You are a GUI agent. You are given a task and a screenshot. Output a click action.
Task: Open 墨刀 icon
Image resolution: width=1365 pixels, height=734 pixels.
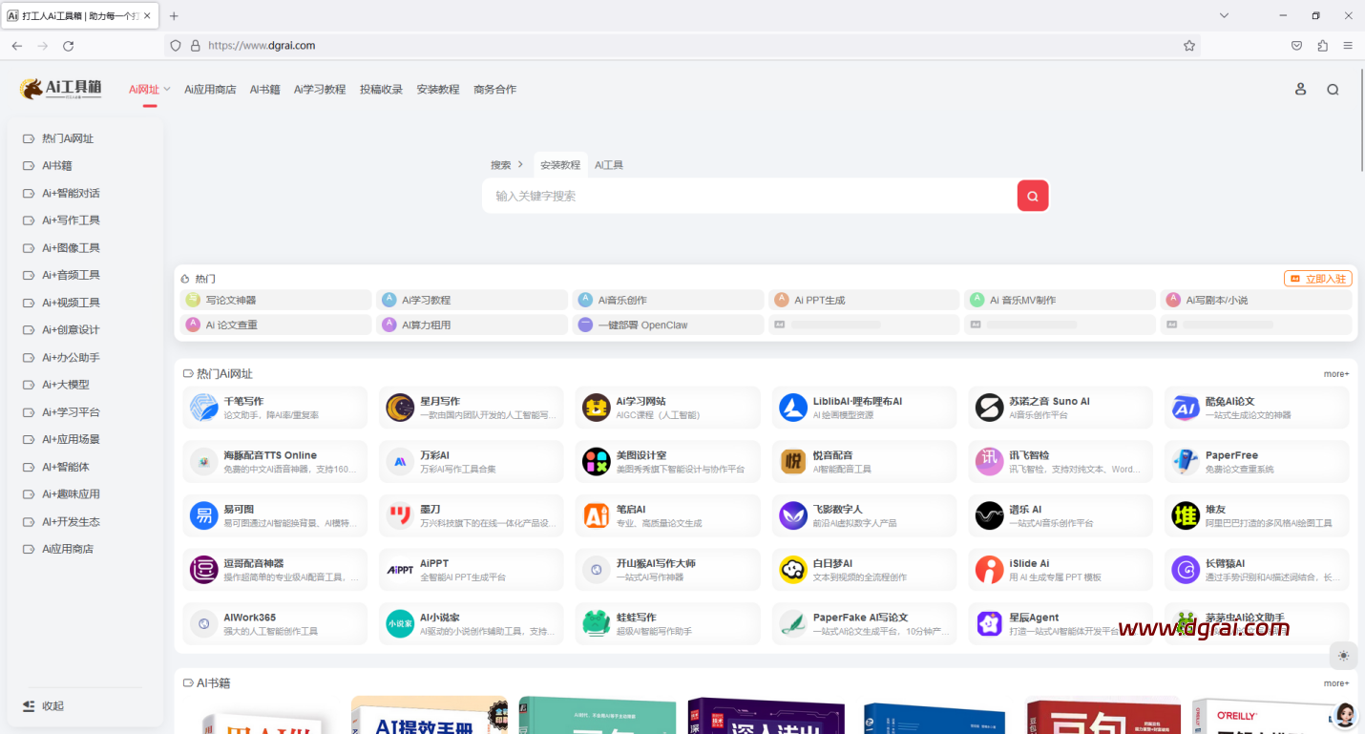(x=400, y=515)
